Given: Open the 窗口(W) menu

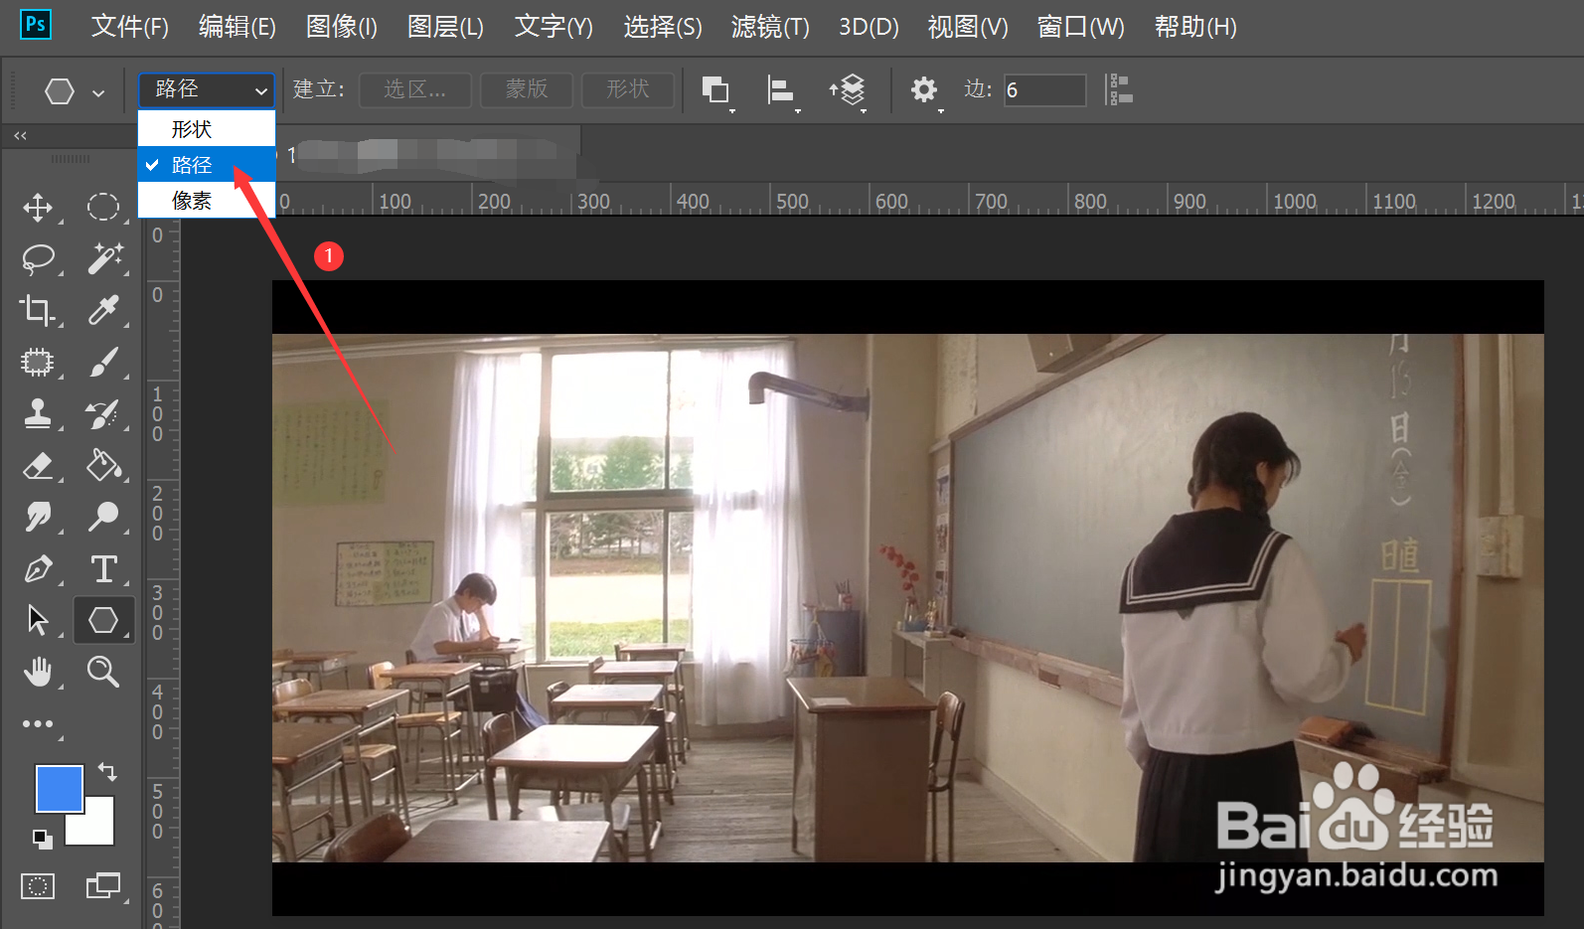Looking at the screenshot, I should 1081,27.
